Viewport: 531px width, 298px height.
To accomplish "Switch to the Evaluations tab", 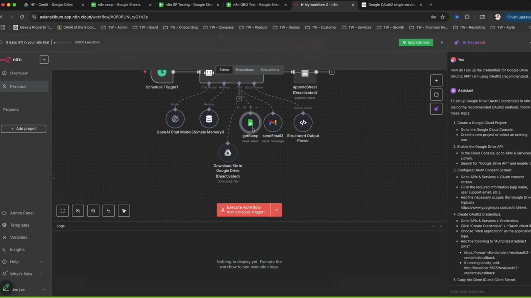I will pos(270,70).
